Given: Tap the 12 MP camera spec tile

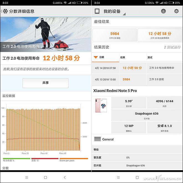Looking at the screenshot, I should coord(129,128).
